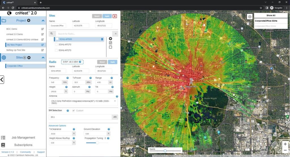Open TxPower help icon
The width and height of the screenshot is (290, 157).
click(90, 78)
